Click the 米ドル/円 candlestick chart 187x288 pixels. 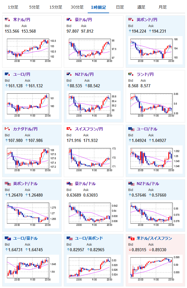32,50
